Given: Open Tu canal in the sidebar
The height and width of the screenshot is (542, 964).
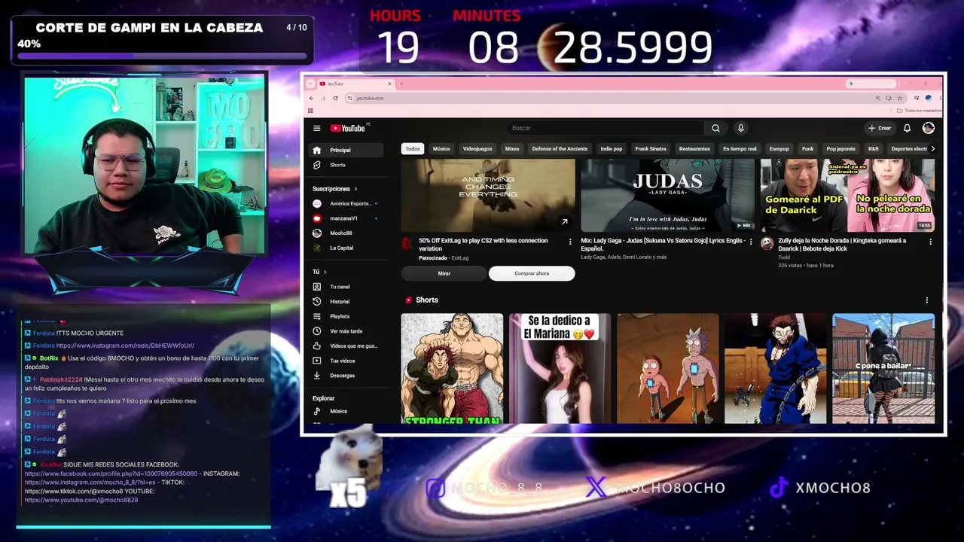Looking at the screenshot, I should click(x=348, y=287).
